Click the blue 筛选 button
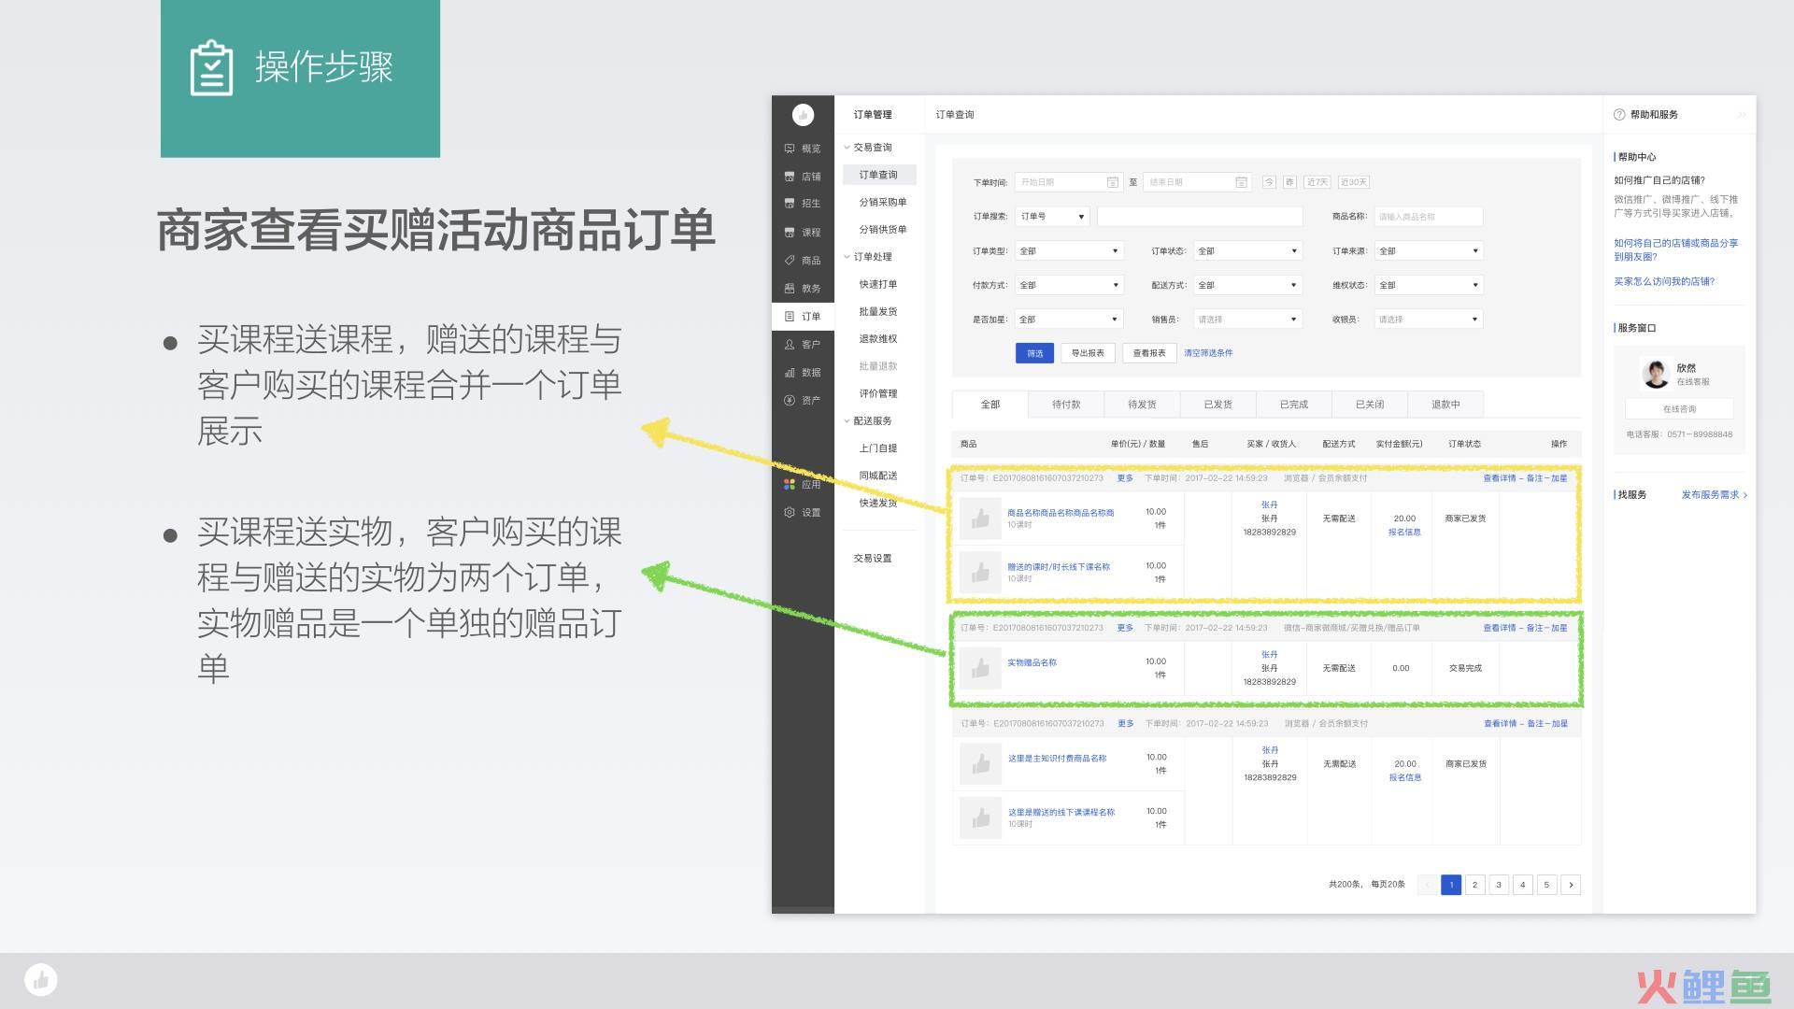Viewport: 1794px width, 1009px height. pyautogui.click(x=1034, y=353)
